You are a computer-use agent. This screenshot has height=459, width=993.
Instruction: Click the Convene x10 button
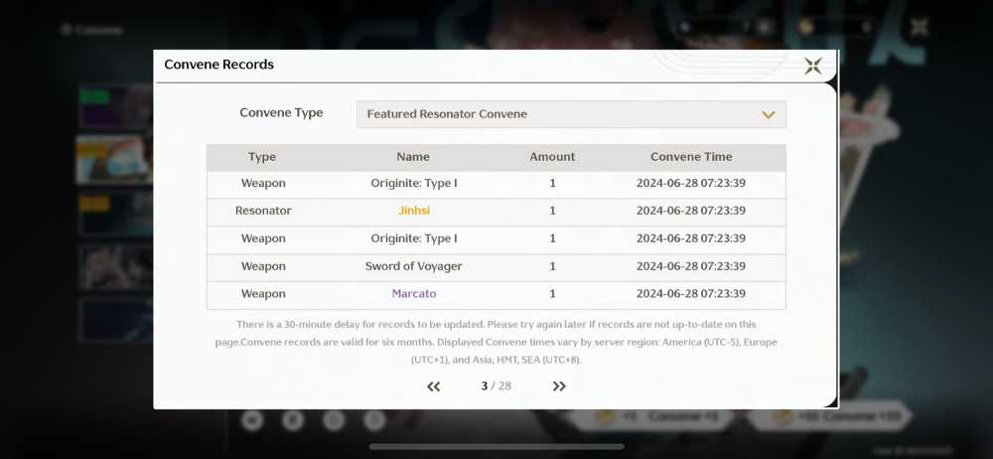click(x=829, y=416)
